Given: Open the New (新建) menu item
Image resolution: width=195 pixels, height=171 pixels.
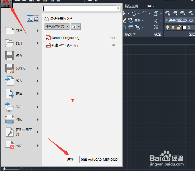Looking at the screenshot, I should click(22, 31).
